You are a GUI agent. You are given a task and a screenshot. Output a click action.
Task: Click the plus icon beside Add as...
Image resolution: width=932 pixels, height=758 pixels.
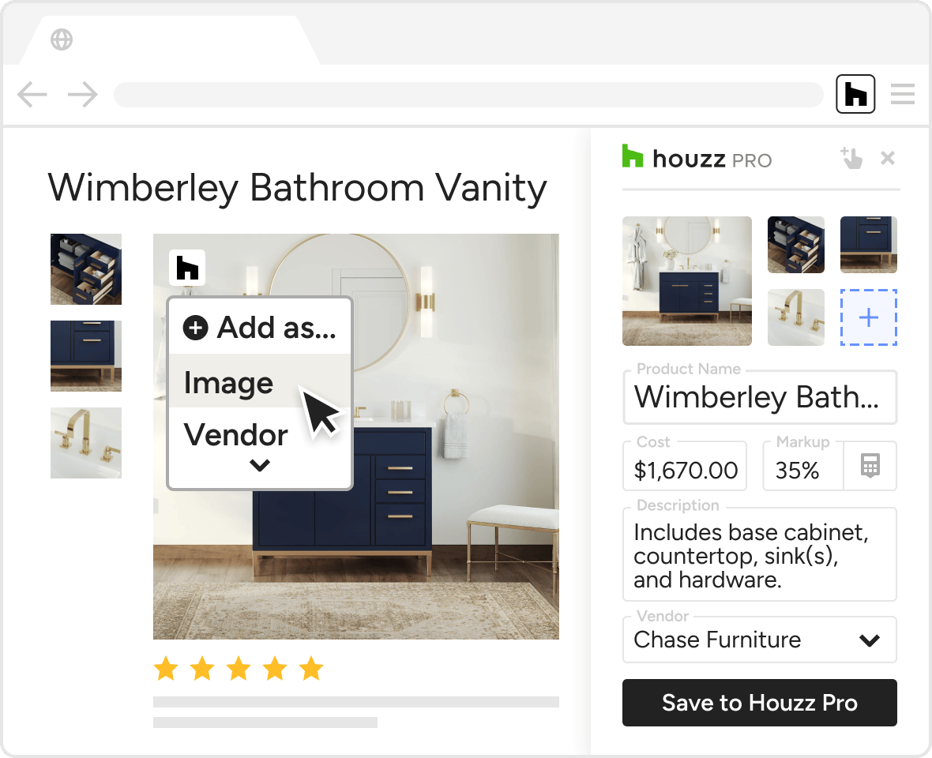point(195,328)
